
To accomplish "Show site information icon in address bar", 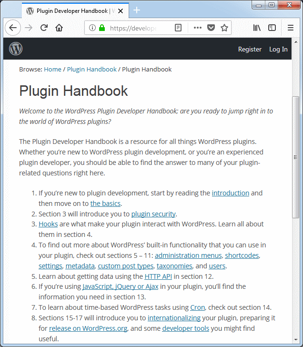I will [92, 28].
